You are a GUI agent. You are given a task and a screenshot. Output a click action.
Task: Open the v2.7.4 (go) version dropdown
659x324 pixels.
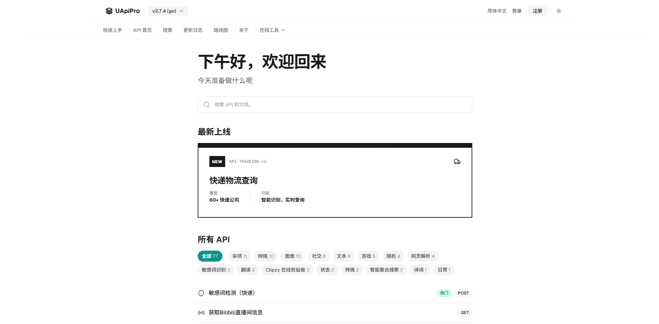[x=168, y=11]
